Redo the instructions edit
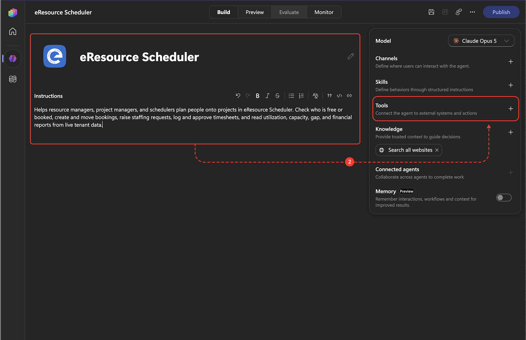 coord(248,96)
